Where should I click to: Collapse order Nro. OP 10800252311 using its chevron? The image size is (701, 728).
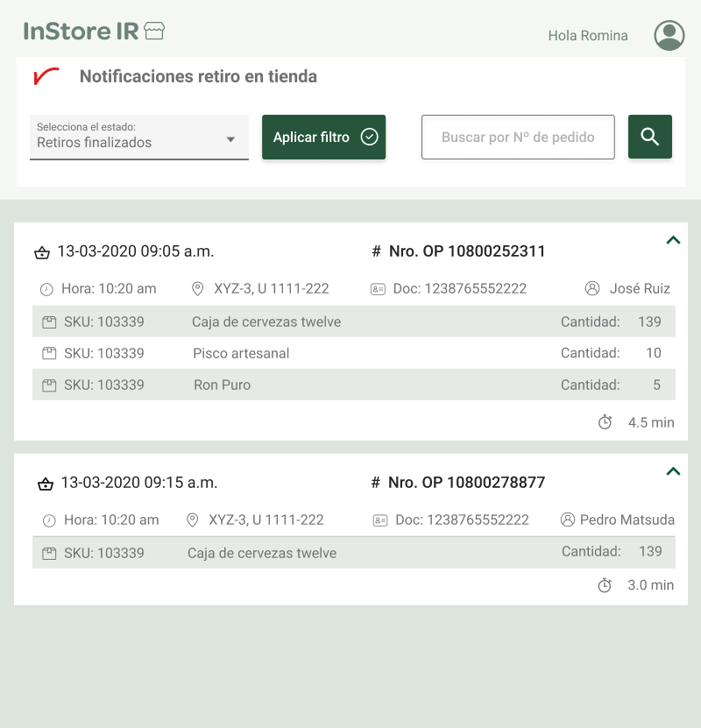coord(673,239)
